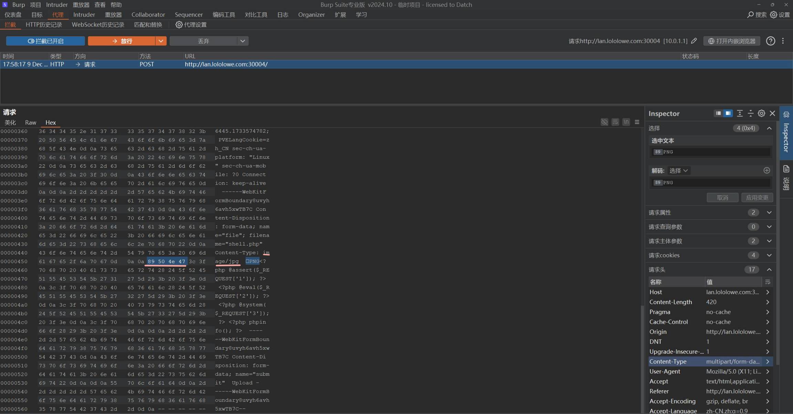Image resolution: width=793 pixels, height=414 pixels.
Task: Click the 应用变更 apply changes button
Action: click(x=757, y=197)
